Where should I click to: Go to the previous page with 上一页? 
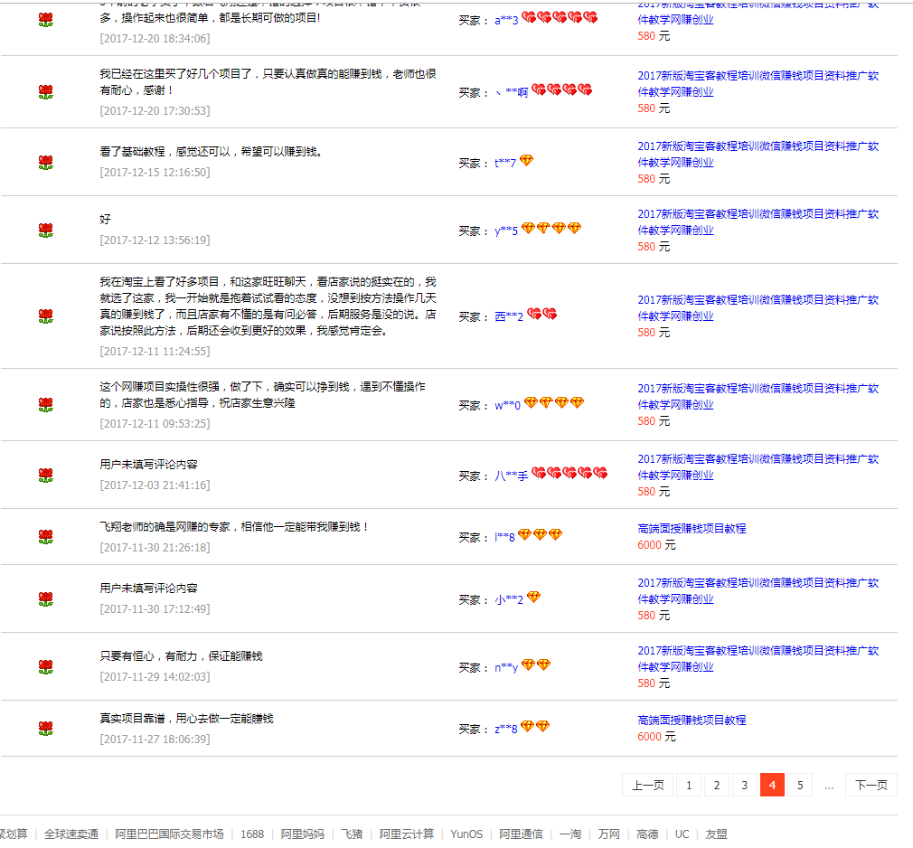[647, 786]
